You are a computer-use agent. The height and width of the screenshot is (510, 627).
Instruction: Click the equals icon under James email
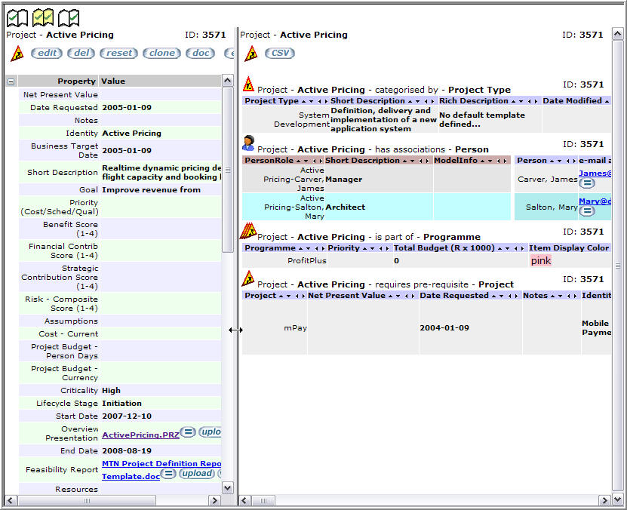coord(586,183)
